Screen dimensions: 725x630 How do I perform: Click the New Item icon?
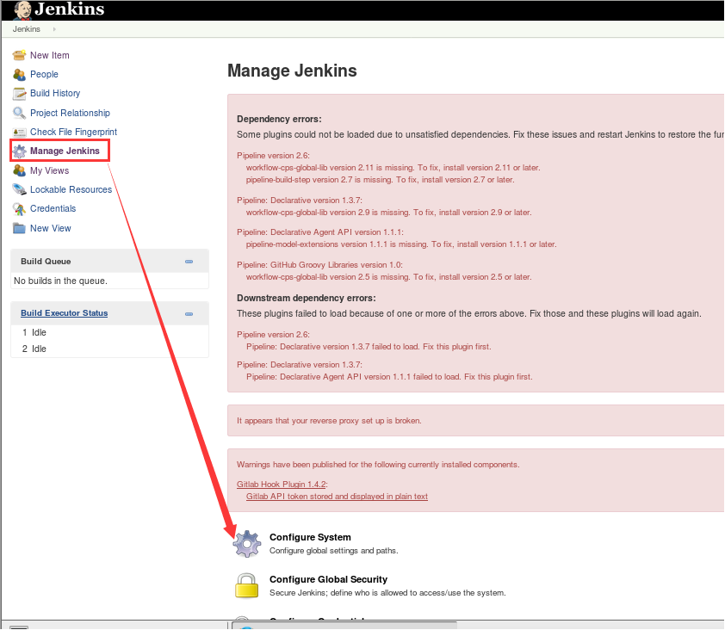pyautogui.click(x=19, y=55)
